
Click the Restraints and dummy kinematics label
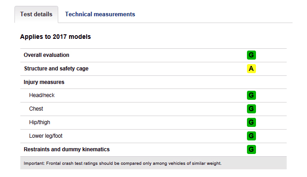66,149
